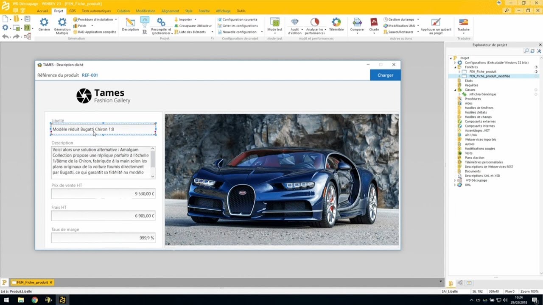This screenshot has width=543, height=305.
Task: Select MFichierGénérique class in explorer
Action: (x=483, y=94)
